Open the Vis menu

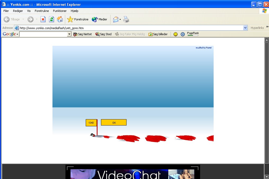pos(29,11)
